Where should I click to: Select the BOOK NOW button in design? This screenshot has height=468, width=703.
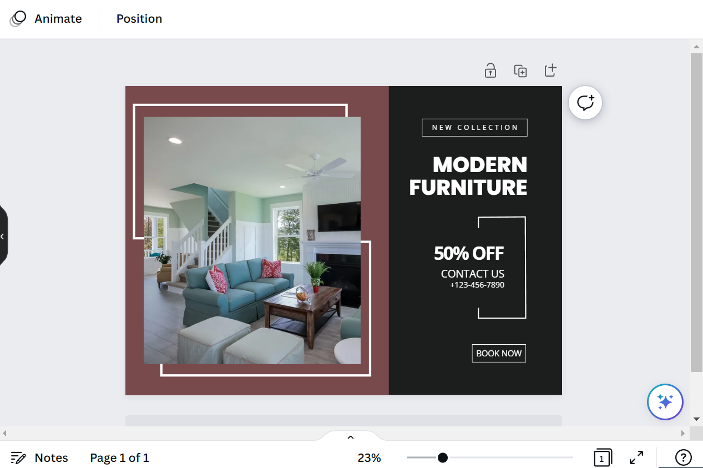point(499,353)
